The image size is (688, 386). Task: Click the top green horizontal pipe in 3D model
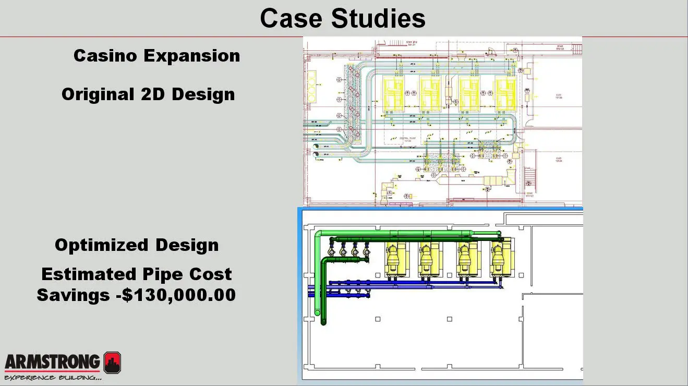[407, 233]
